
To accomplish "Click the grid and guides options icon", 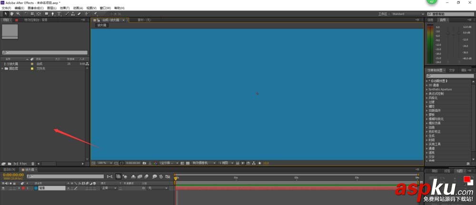I will coord(116,163).
